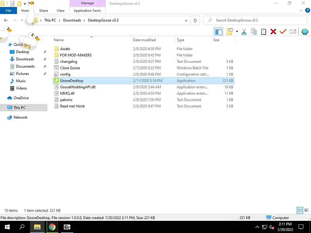The image size is (311, 233).
Task: Select the FOR MOD-MAKERS folder
Action: click(x=76, y=55)
